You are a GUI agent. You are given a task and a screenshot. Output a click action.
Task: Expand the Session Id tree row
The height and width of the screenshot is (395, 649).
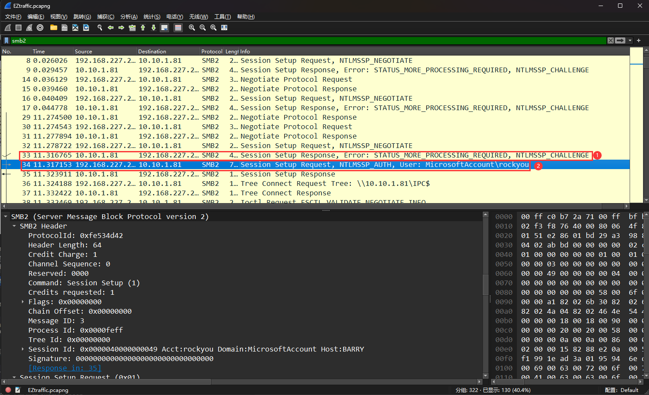(x=23, y=349)
